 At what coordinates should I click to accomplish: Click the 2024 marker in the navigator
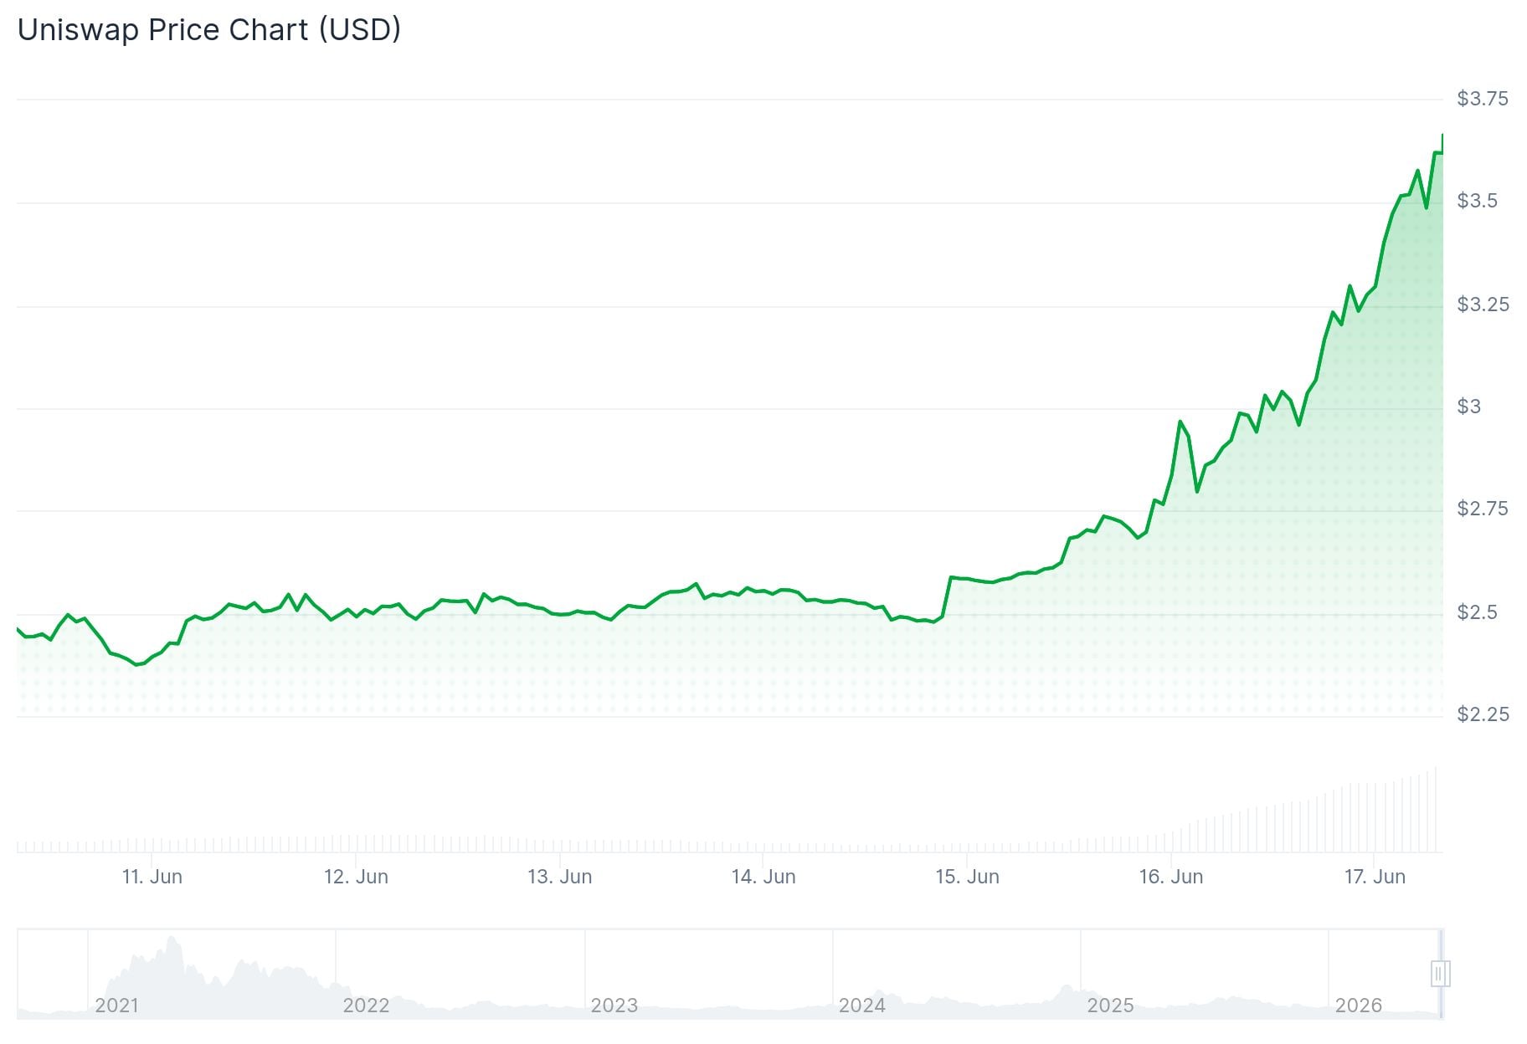pos(861,1006)
